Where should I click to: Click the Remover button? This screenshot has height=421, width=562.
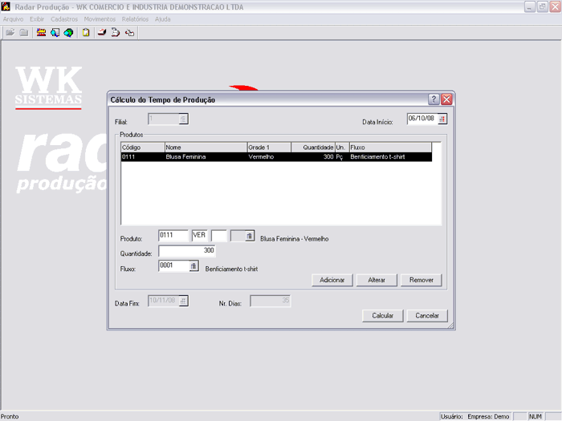click(421, 280)
